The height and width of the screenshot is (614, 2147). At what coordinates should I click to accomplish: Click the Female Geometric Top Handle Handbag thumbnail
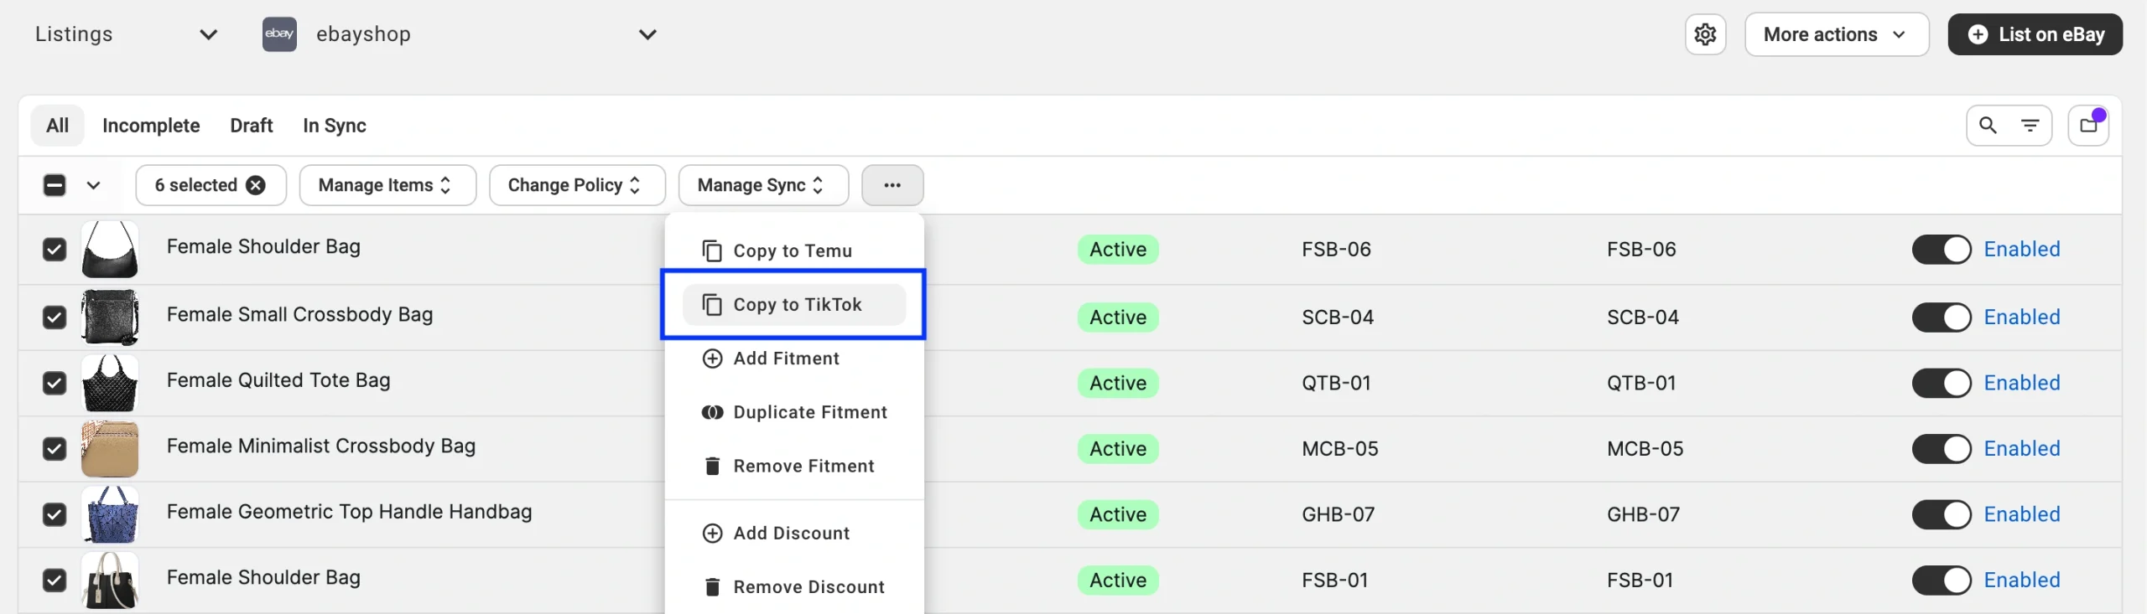coord(110,514)
